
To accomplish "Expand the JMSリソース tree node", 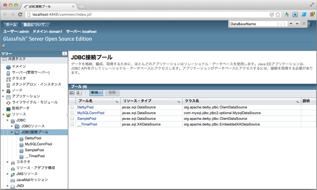I will [x=8, y=174].
